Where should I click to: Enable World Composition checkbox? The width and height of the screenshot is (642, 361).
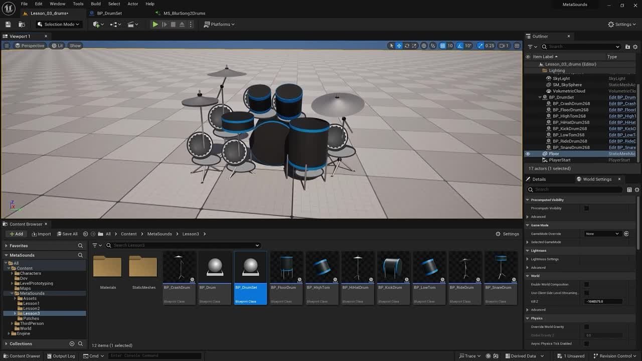pyautogui.click(x=586, y=284)
